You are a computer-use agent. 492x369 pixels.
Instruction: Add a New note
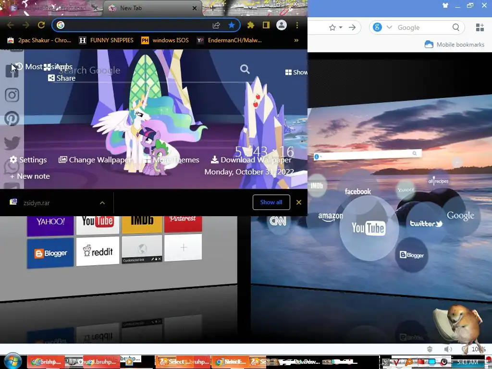[30, 176]
